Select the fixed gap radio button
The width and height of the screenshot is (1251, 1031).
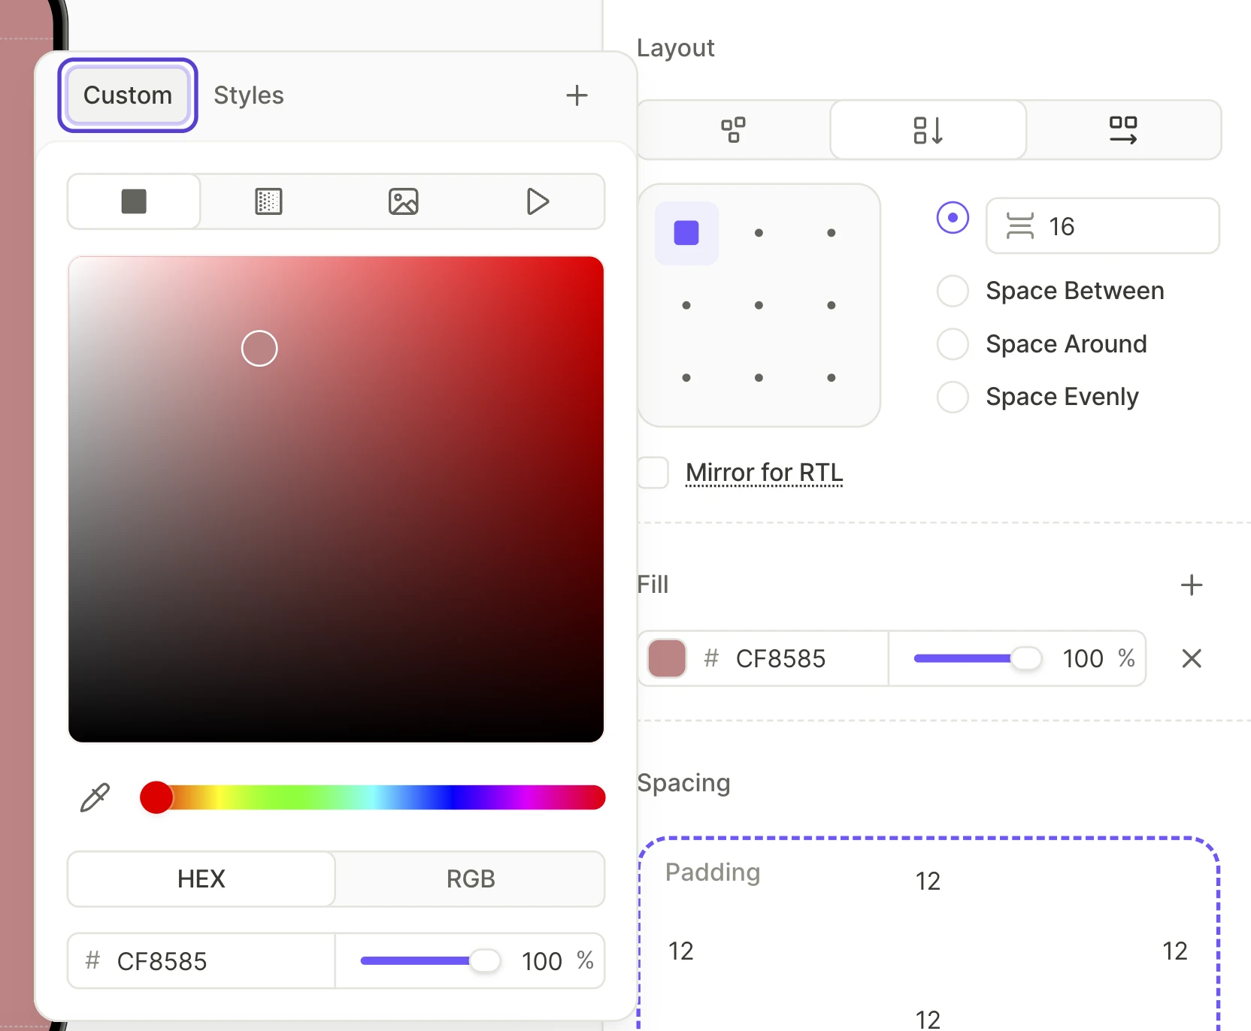pyautogui.click(x=953, y=218)
